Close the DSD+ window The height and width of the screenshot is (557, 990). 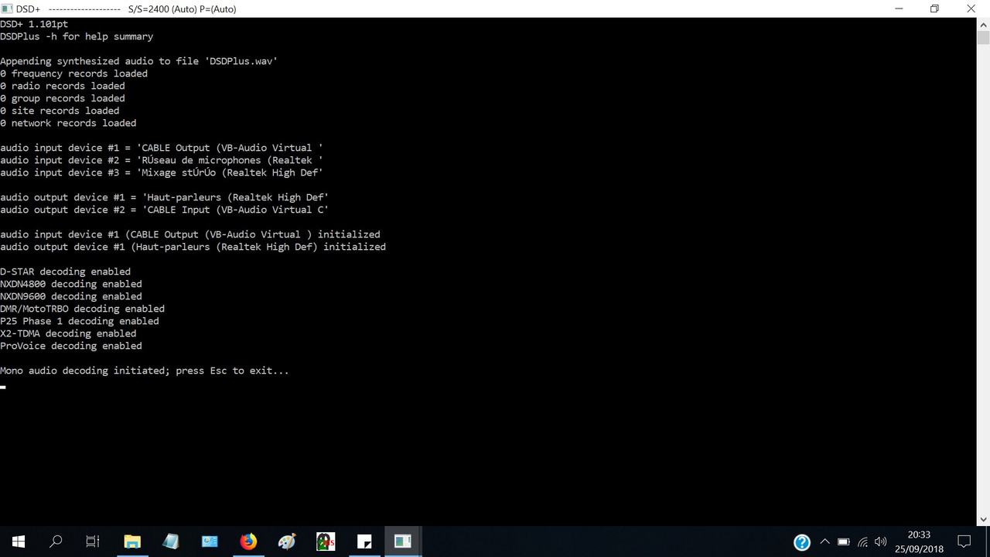tap(971, 9)
